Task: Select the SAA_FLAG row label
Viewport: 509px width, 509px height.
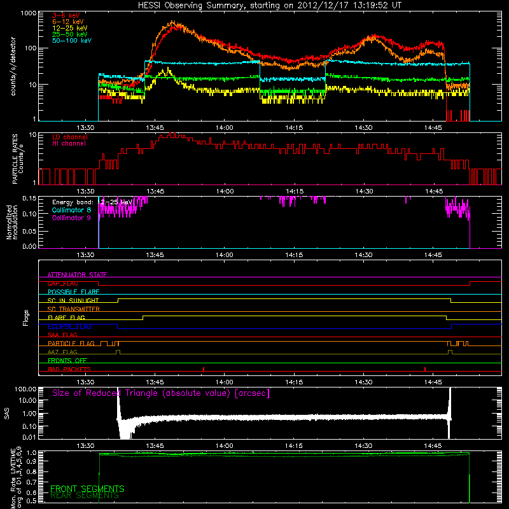Action: click(x=62, y=335)
